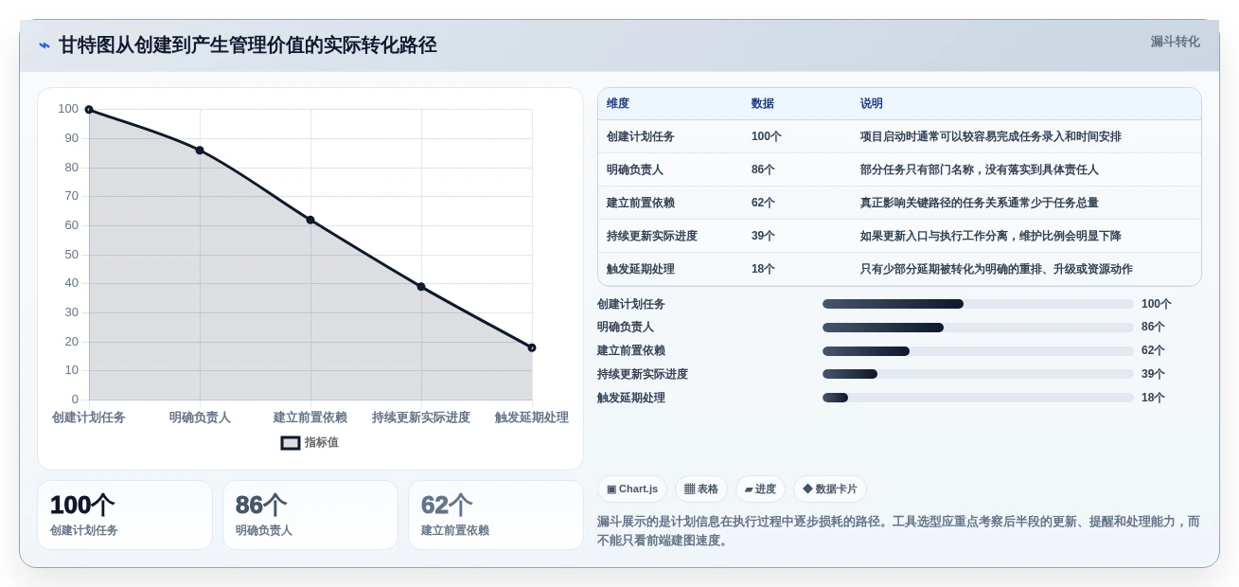Click table value 86个

tap(763, 169)
